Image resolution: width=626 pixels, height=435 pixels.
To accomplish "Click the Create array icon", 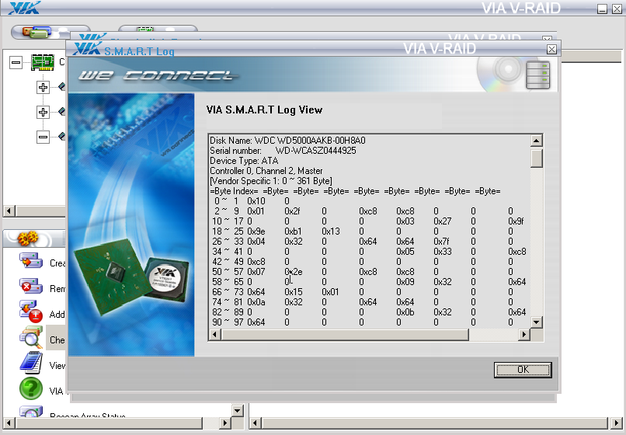I will pyautogui.click(x=31, y=261).
